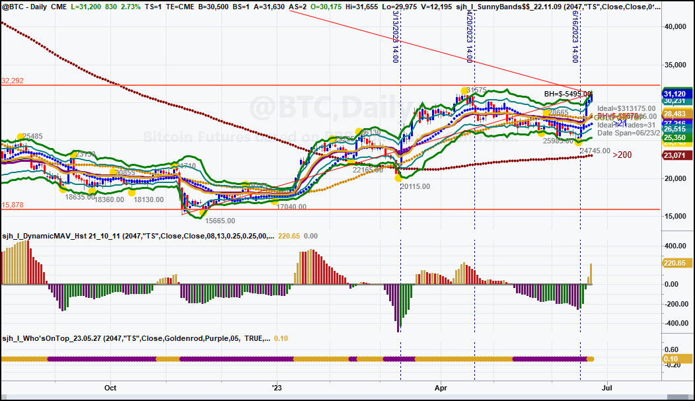The width and height of the screenshot is (695, 401).
Task: Click the '23 label on time axis
Action: coord(277,388)
